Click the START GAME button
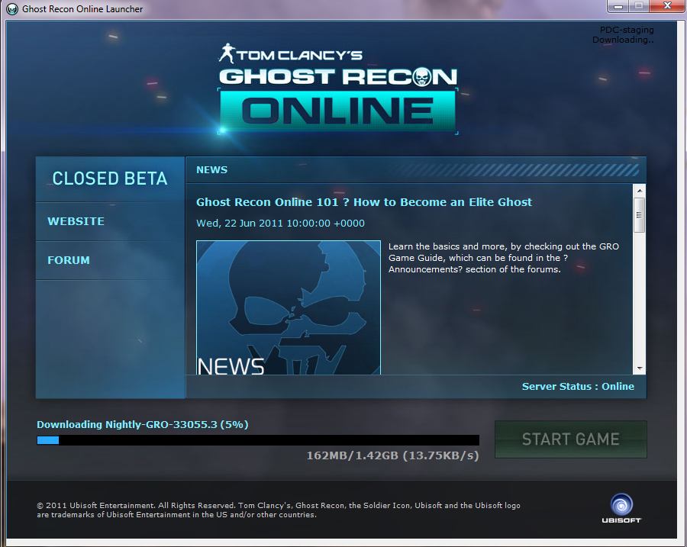687x547 pixels. (x=570, y=439)
